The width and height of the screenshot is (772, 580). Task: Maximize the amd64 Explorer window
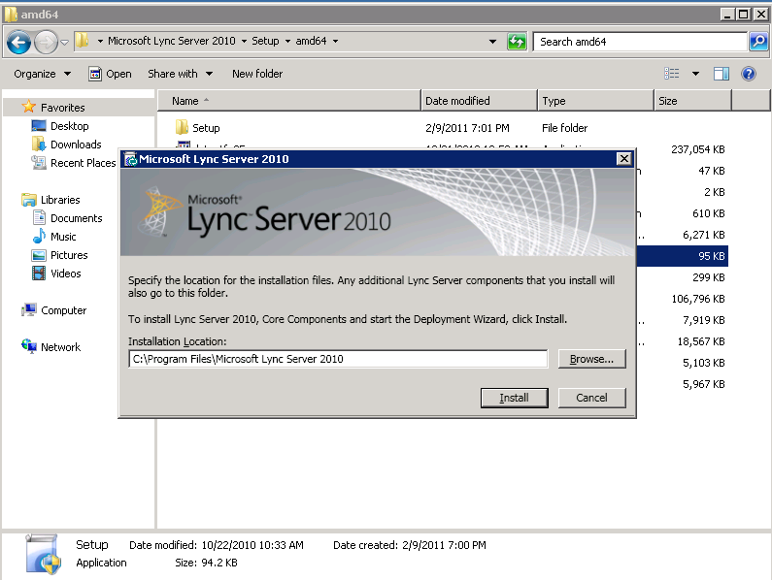pos(743,15)
